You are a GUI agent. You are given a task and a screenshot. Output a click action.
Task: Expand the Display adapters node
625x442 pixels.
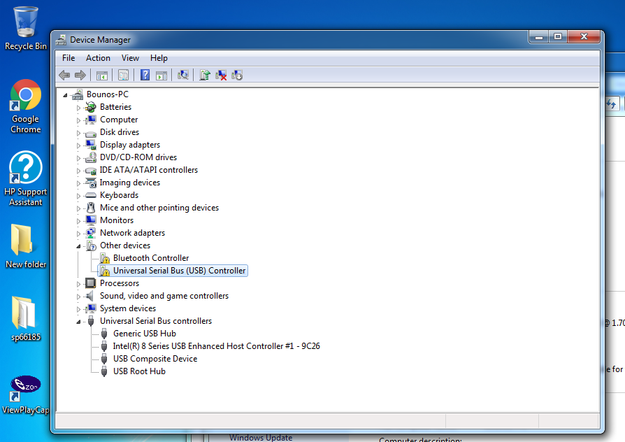[79, 145]
